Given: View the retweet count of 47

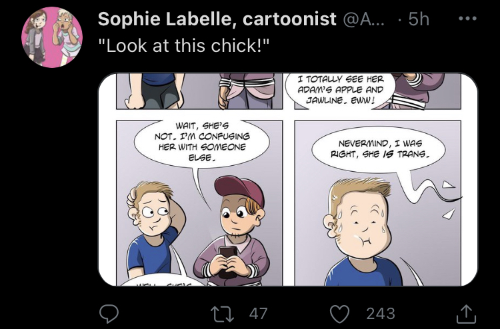Looking at the screenshot, I should [257, 313].
